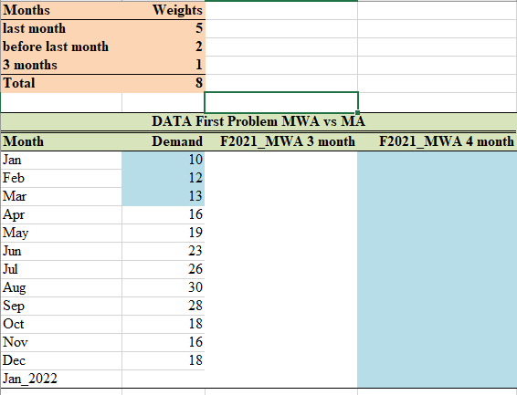Click the 'Dec' month cell
This screenshot has width=517, height=395.
coord(61,360)
